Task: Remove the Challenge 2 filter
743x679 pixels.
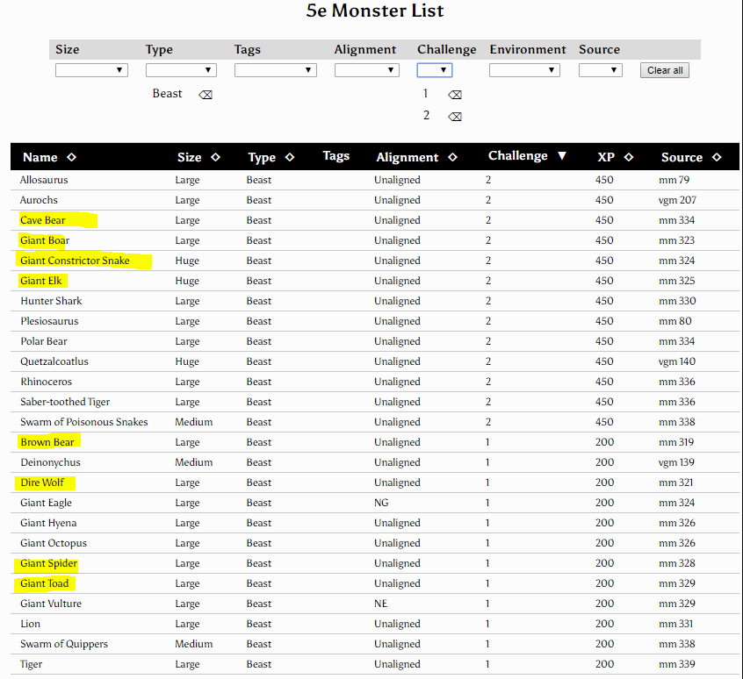Action: [x=455, y=117]
